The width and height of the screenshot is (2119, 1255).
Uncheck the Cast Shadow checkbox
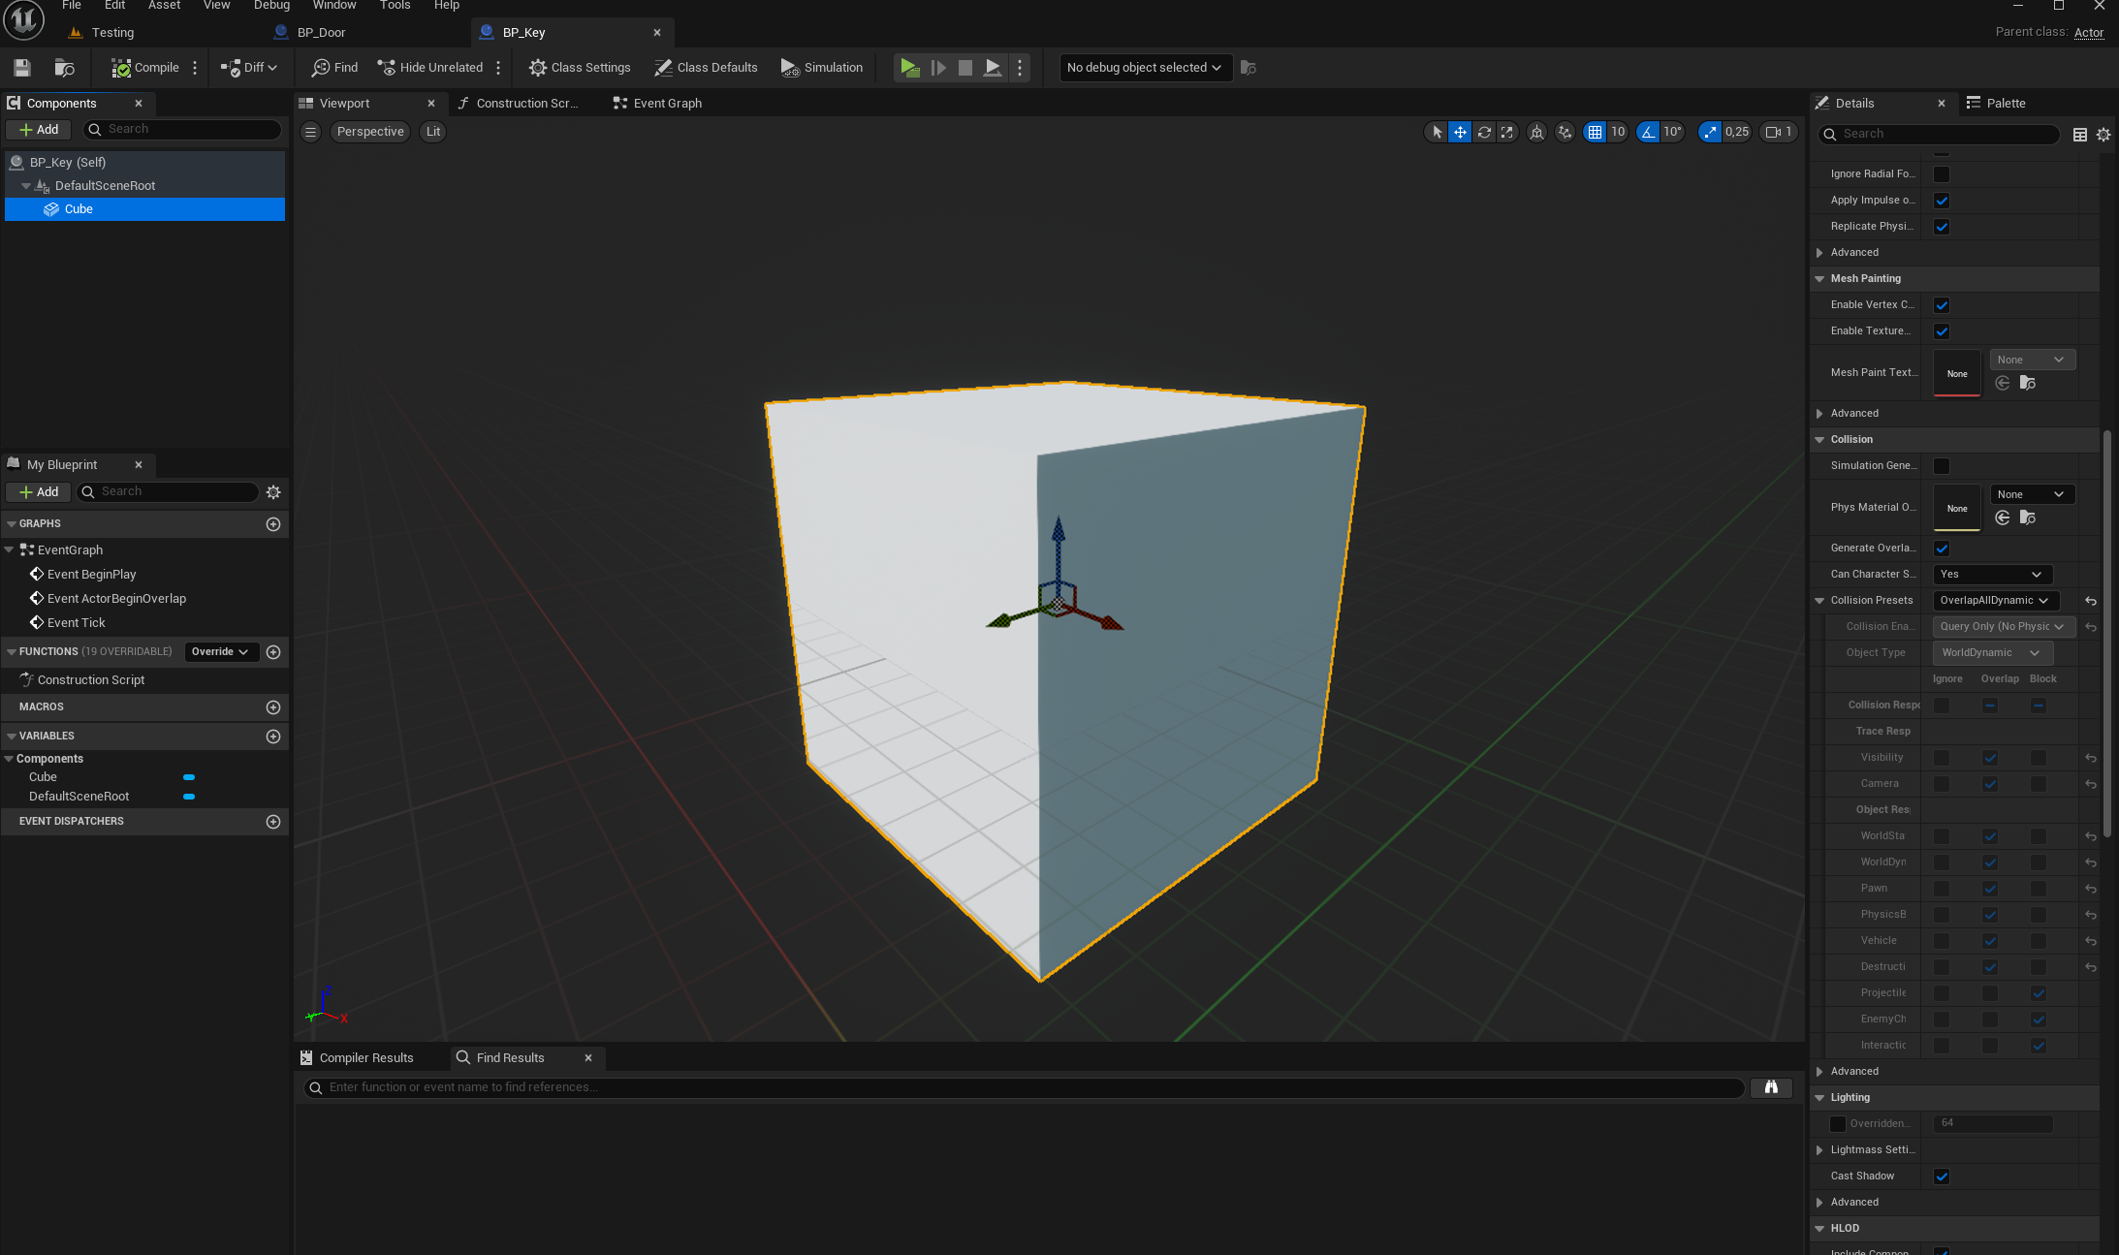coord(1941,1177)
